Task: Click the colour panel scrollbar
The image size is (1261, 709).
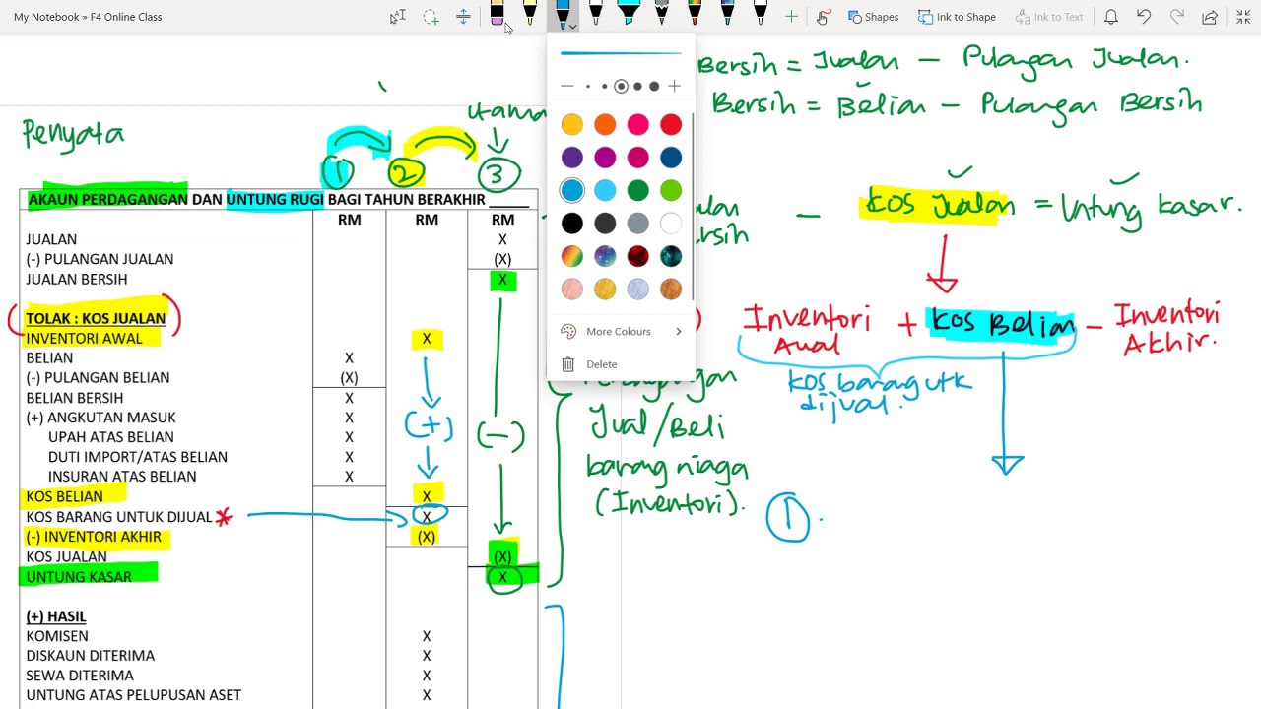Action: [693, 207]
